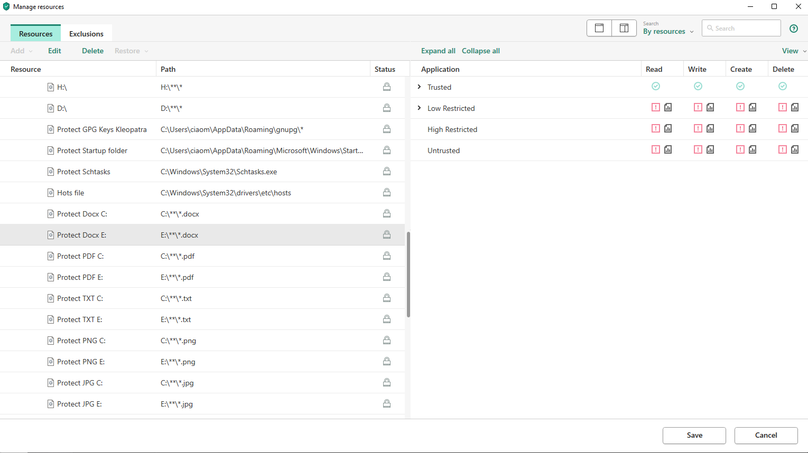Click file icon beside Protect GPG Keys Kleopatra
This screenshot has height=453, width=808.
(x=51, y=129)
